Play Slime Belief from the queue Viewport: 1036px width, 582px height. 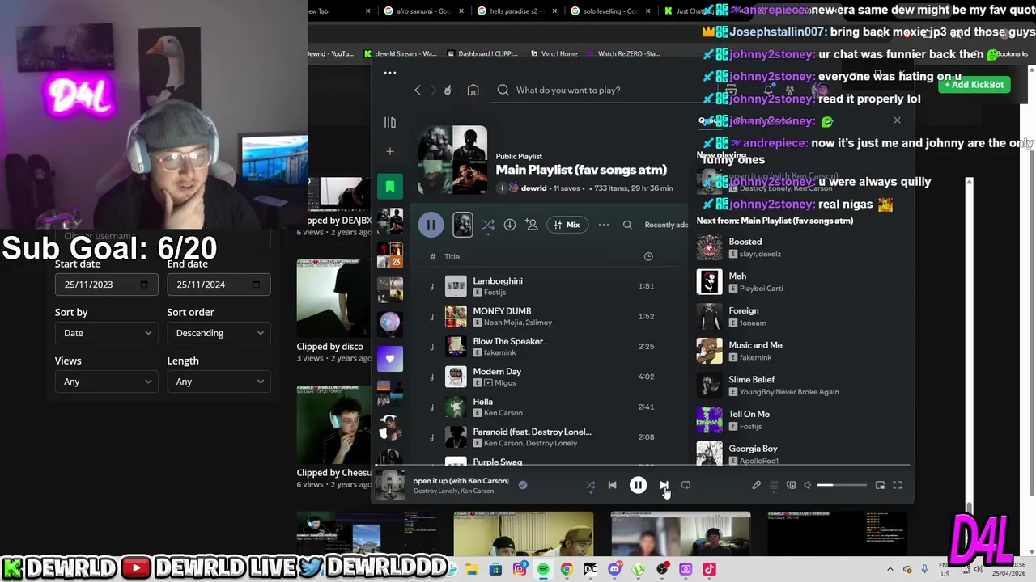[x=801, y=386]
